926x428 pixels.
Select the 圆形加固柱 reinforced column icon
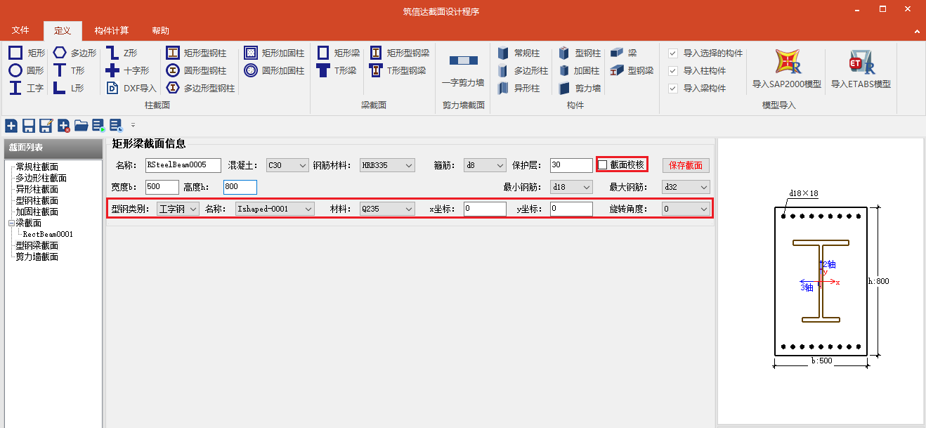(x=252, y=70)
